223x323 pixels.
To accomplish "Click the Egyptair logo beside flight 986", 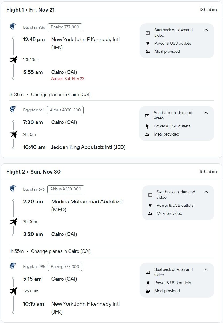I will (x=13, y=27).
